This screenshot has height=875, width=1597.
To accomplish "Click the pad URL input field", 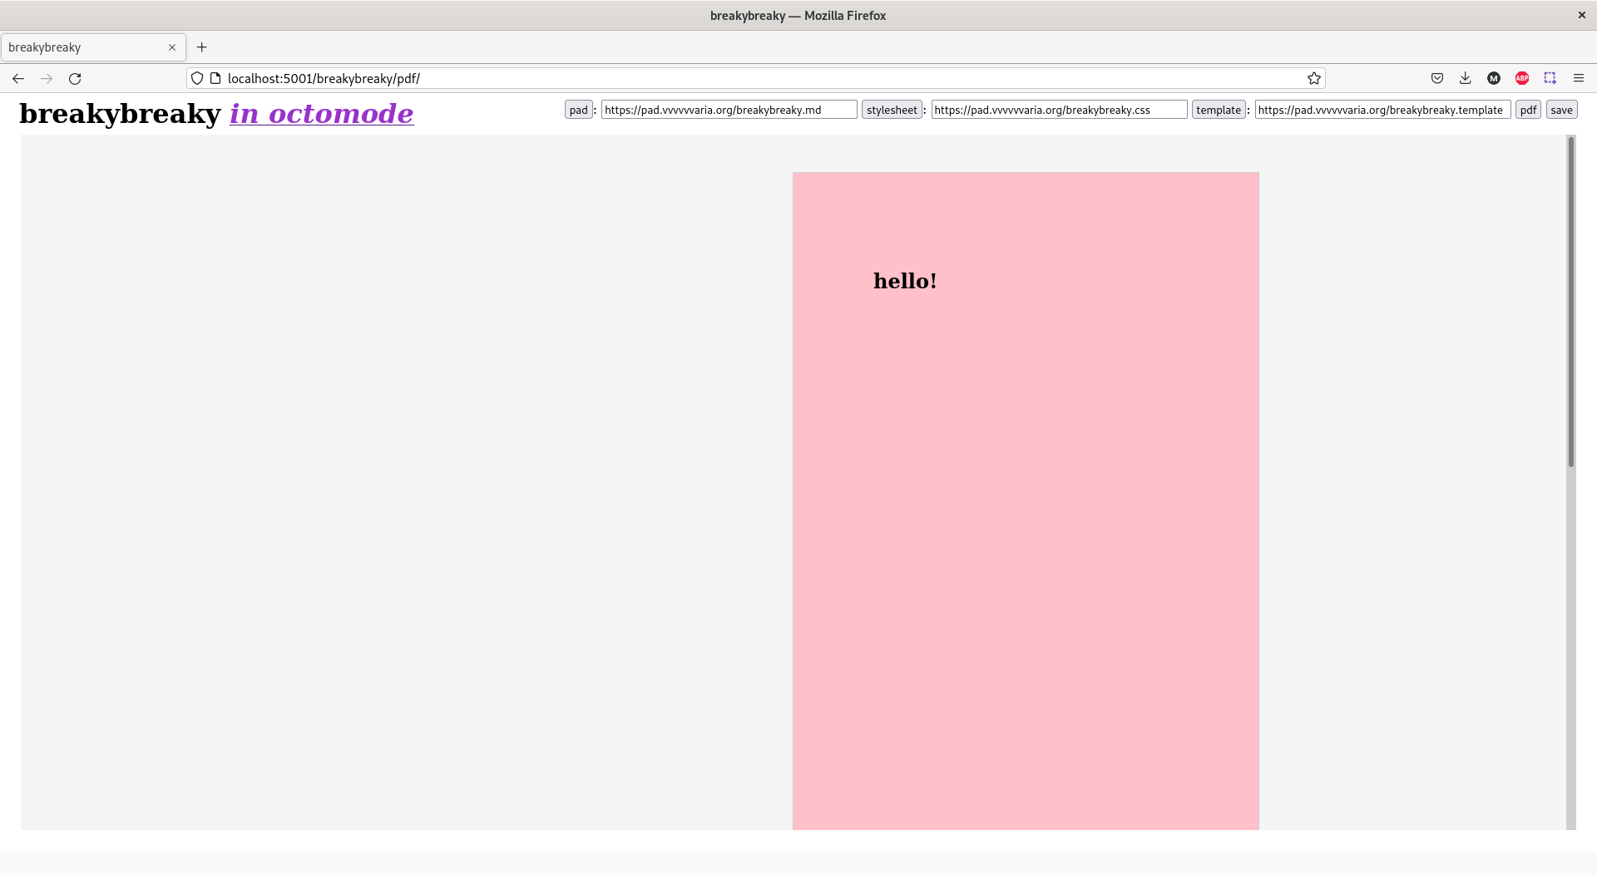I will pos(729,110).
